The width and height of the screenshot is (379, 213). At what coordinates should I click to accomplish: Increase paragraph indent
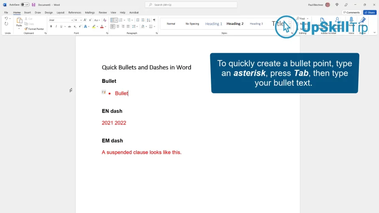(143, 20)
